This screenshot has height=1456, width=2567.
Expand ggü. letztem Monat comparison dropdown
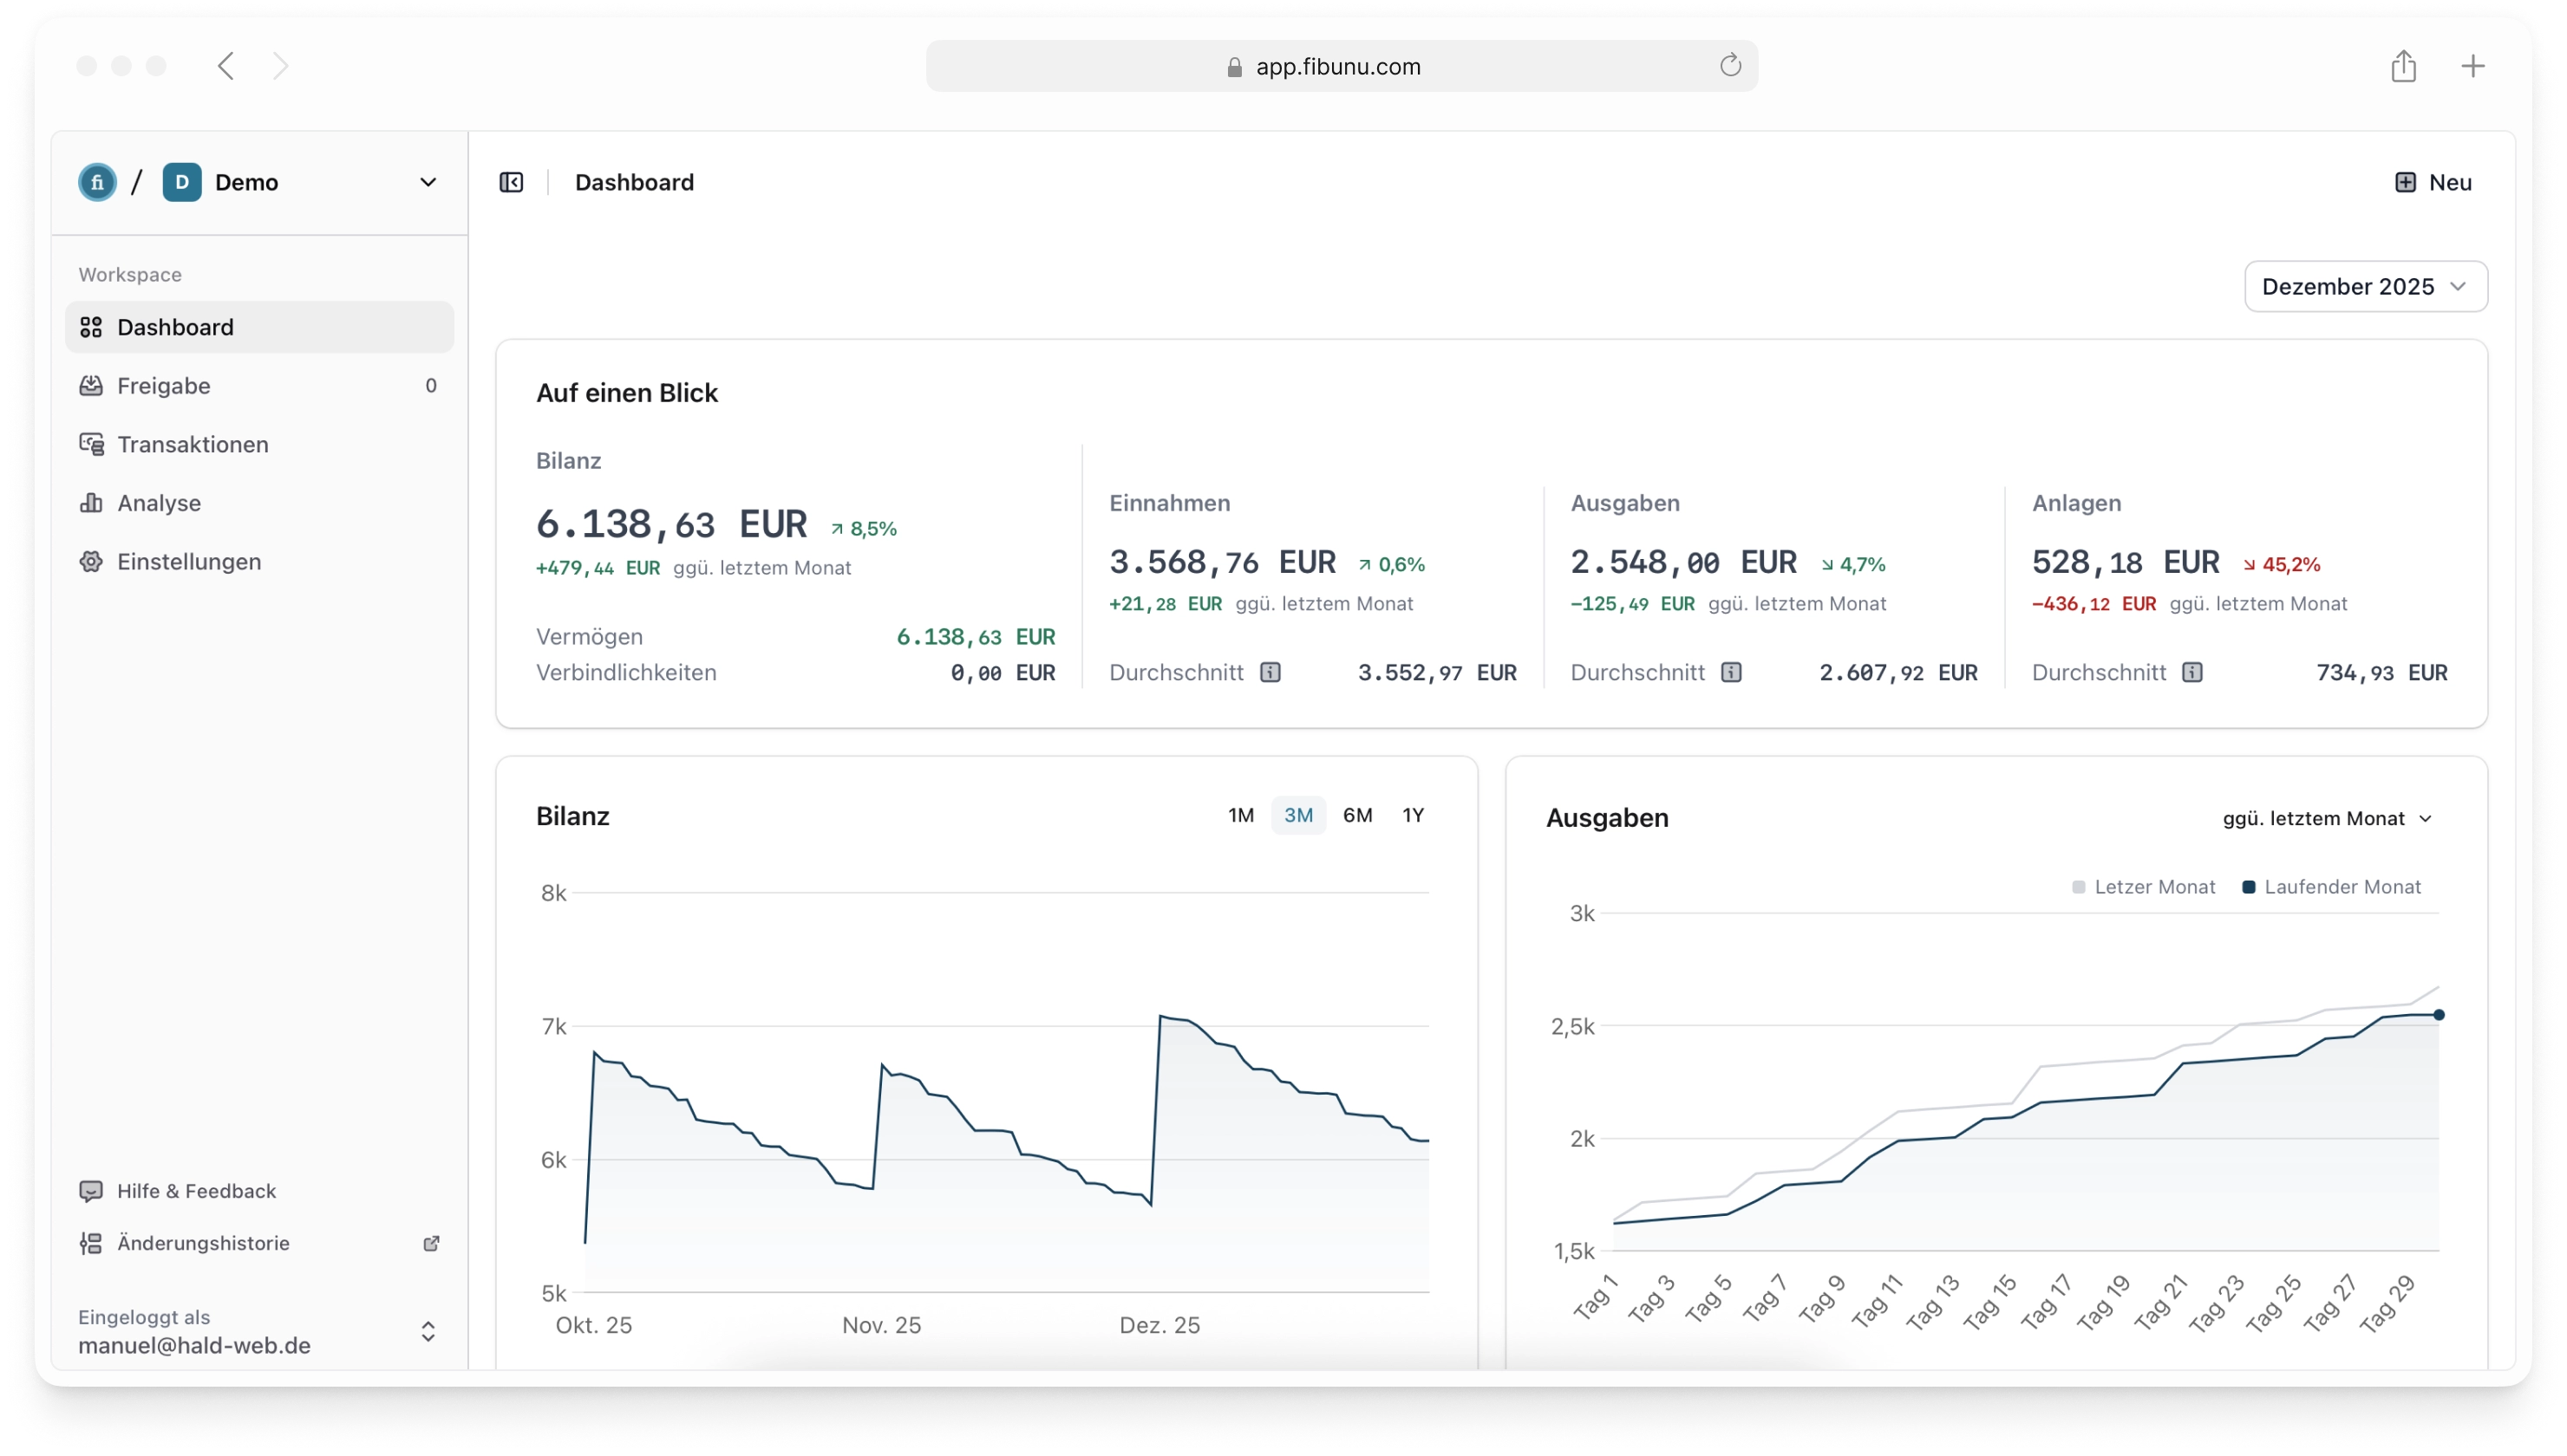click(2327, 818)
